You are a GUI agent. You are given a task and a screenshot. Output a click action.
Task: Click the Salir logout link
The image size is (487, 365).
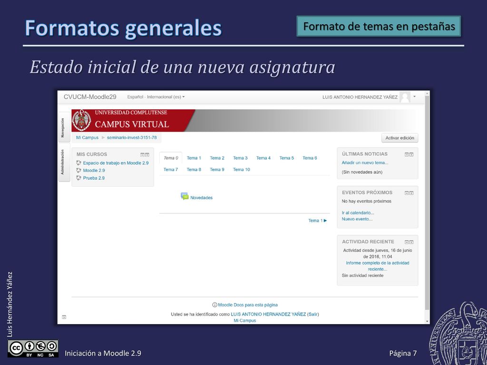click(x=313, y=315)
